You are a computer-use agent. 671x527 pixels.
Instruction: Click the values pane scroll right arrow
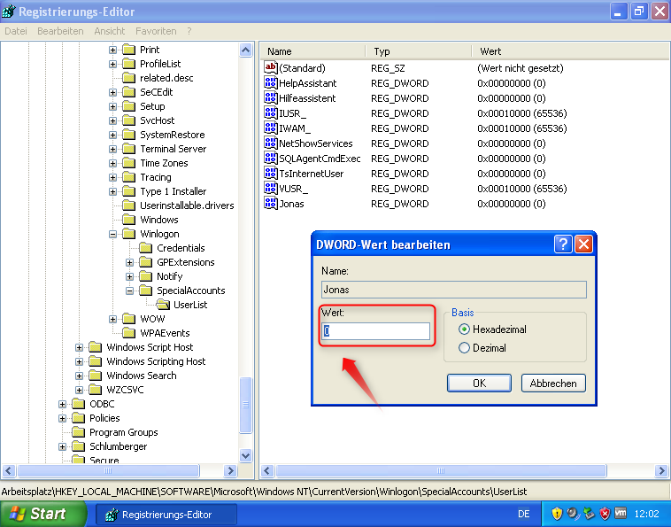[x=661, y=471]
